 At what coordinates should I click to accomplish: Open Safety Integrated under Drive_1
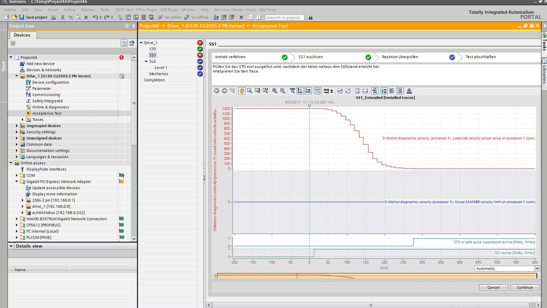(49, 101)
